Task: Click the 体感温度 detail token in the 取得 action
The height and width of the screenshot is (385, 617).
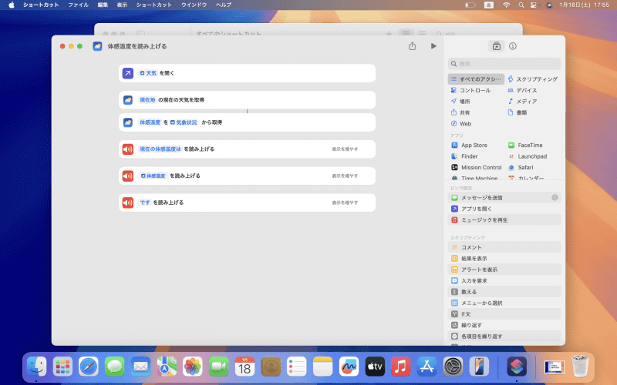Action: 150,122
